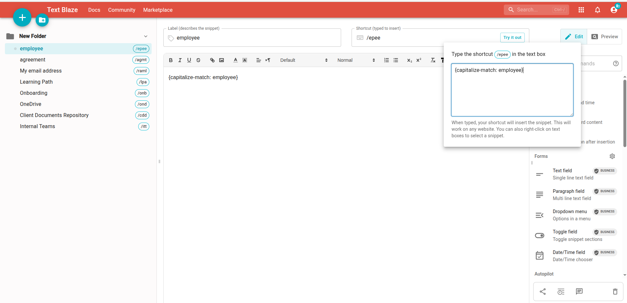Image resolution: width=627 pixels, height=303 pixels.
Task: Open the apps grid icon
Action: [581, 10]
